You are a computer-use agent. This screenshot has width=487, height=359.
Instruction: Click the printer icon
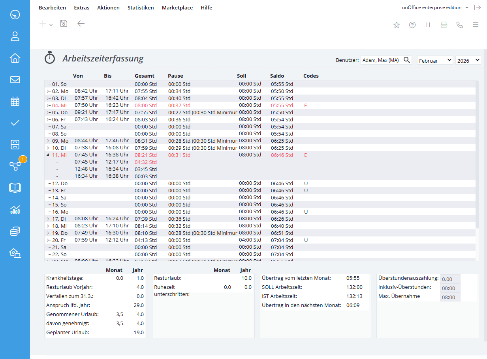[x=444, y=25]
